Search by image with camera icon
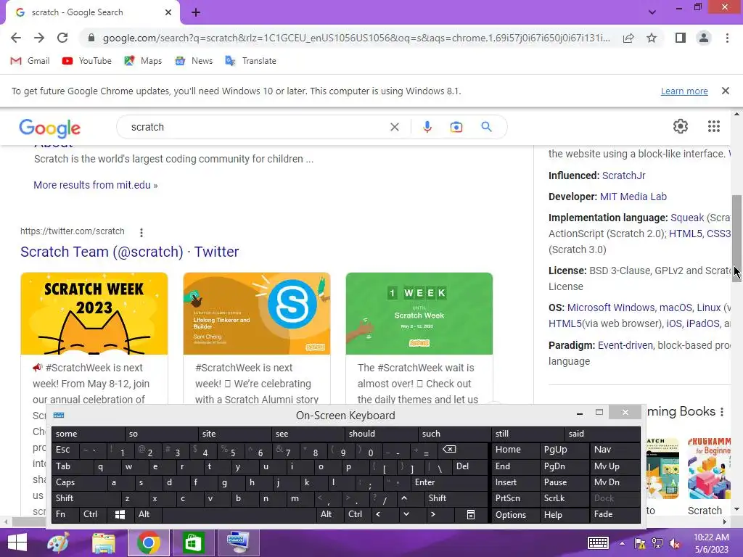Viewport: 743px width, 557px height. pyautogui.click(x=456, y=127)
